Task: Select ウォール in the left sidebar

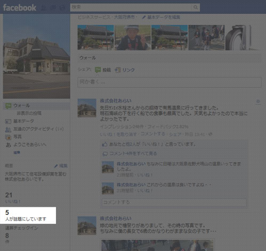Action: pyautogui.click(x=22, y=106)
